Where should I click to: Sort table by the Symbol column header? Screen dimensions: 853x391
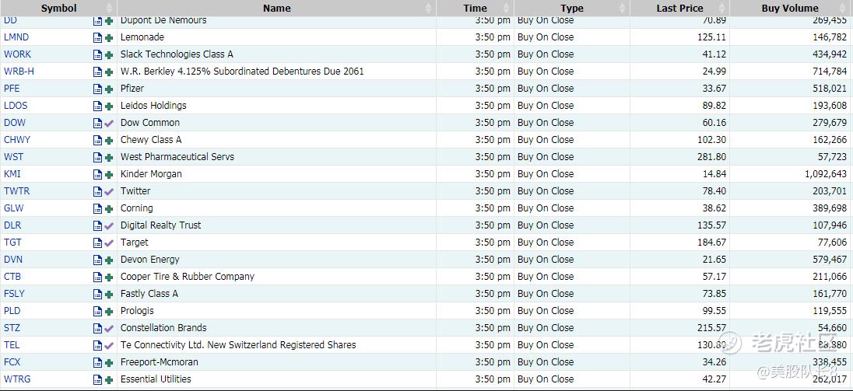pos(58,8)
